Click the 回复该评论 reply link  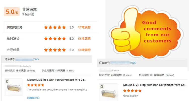33,98
